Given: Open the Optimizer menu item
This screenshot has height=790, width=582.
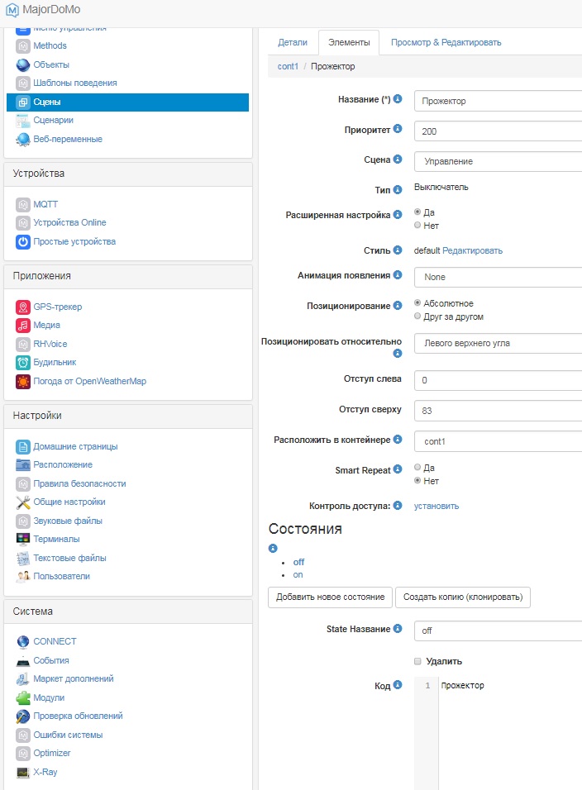Looking at the screenshot, I should point(52,753).
